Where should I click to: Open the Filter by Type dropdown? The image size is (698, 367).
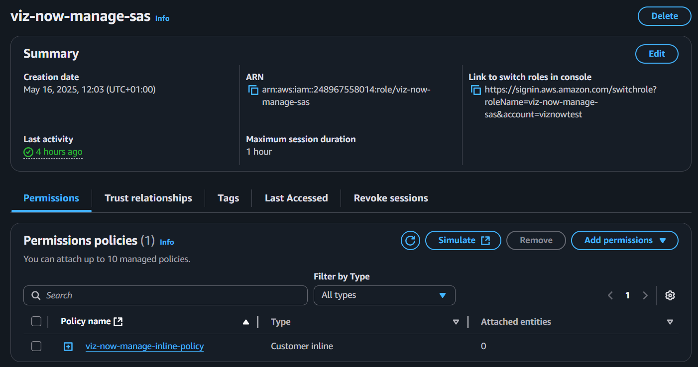click(x=384, y=295)
